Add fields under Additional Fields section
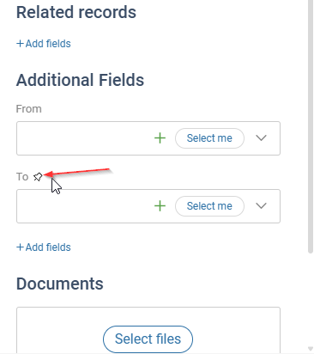 (44, 247)
